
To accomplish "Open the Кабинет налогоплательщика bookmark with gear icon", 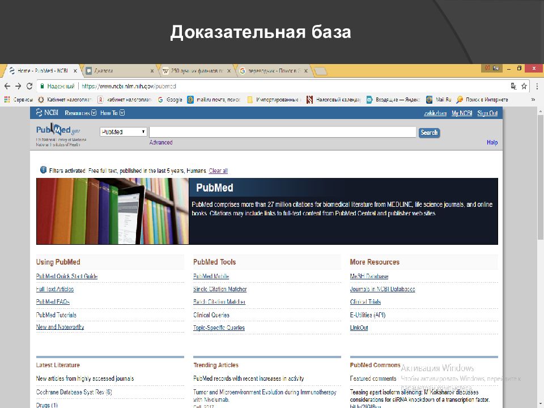I will [65, 100].
